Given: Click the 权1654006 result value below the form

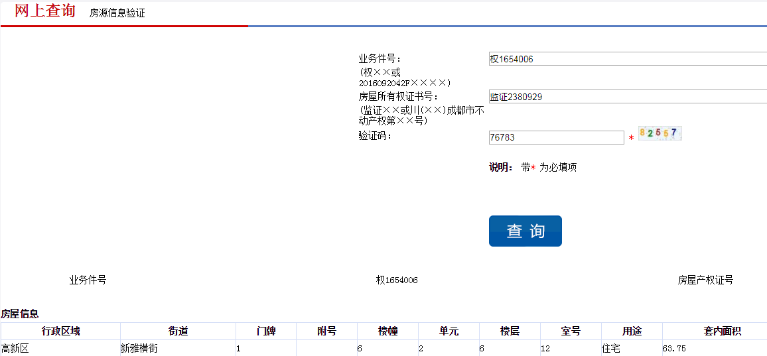Looking at the screenshot, I should 397,280.
